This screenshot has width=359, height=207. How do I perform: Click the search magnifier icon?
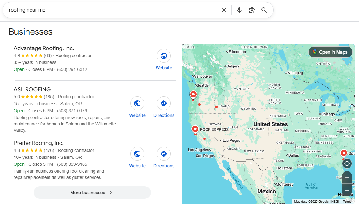[264, 10]
